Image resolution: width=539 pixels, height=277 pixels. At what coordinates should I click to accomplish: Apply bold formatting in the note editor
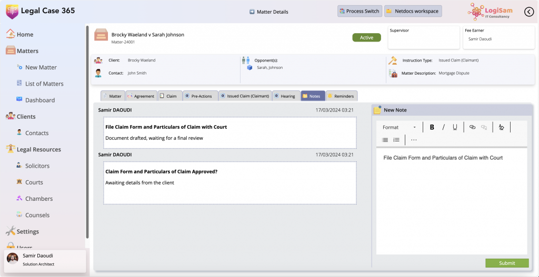[x=432, y=127]
